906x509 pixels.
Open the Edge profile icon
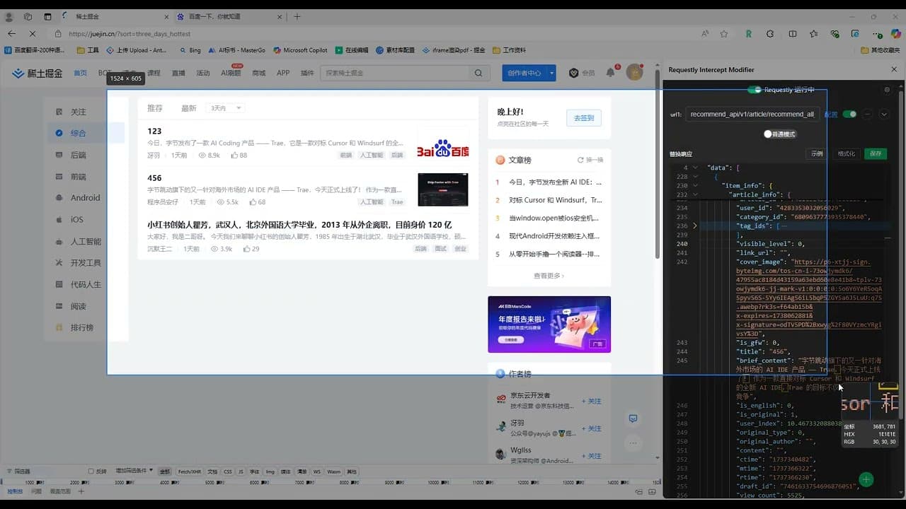[9, 16]
